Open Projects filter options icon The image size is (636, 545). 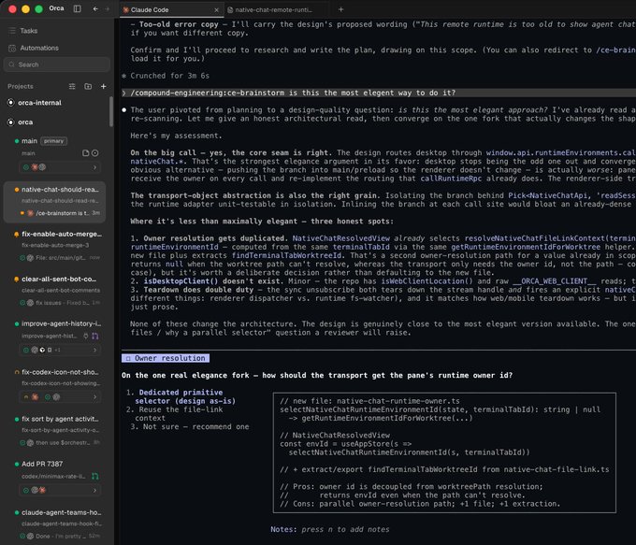coord(72,86)
